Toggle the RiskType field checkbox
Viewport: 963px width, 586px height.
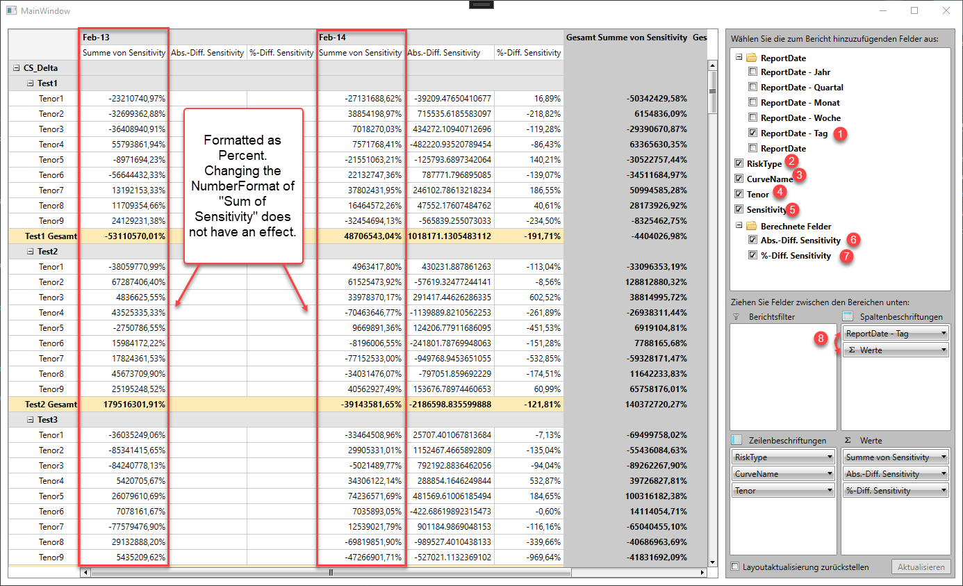point(739,163)
